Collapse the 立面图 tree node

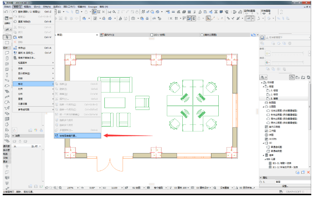point(263,107)
